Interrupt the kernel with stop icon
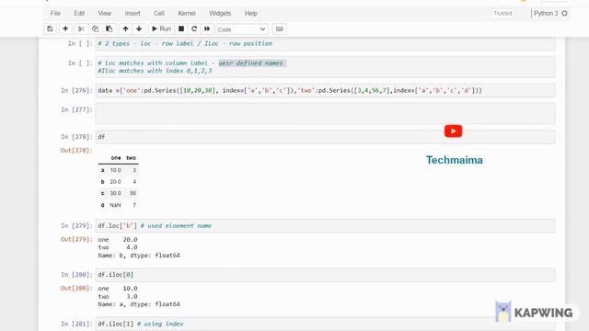The height and width of the screenshot is (331, 589). point(181,29)
